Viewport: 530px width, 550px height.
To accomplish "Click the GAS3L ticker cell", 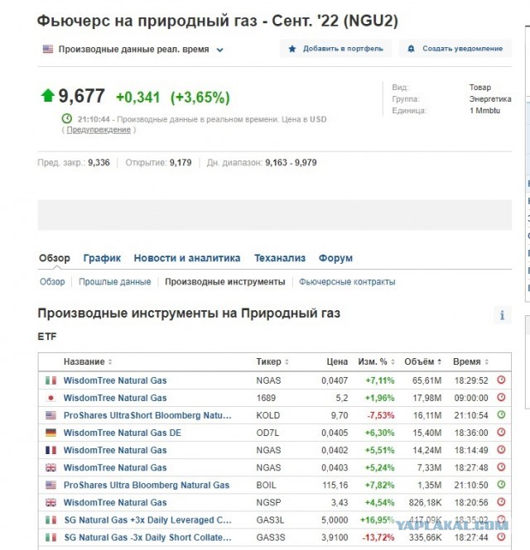I will tap(270, 520).
